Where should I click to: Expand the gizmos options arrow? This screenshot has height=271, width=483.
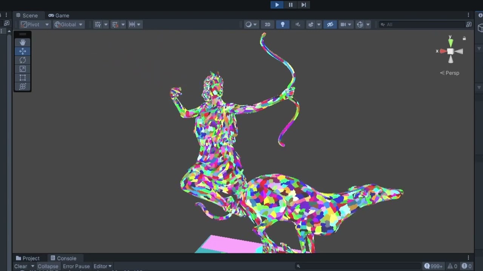[x=368, y=24]
